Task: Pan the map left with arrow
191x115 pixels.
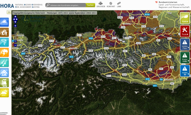Action: [x=14, y=19]
